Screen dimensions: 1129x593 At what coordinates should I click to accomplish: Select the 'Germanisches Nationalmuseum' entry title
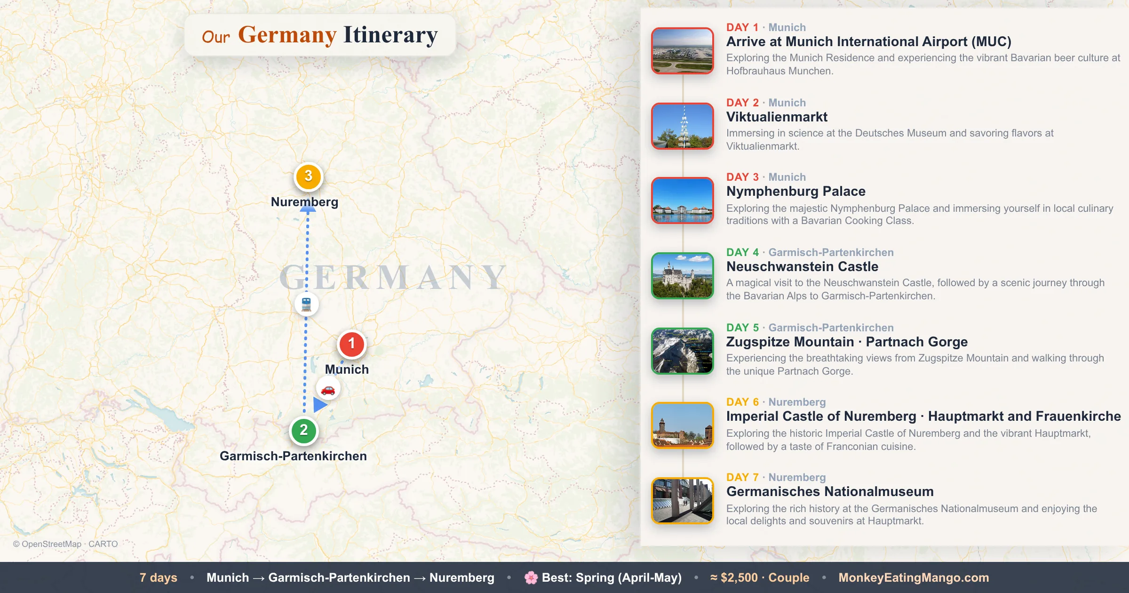(x=830, y=491)
